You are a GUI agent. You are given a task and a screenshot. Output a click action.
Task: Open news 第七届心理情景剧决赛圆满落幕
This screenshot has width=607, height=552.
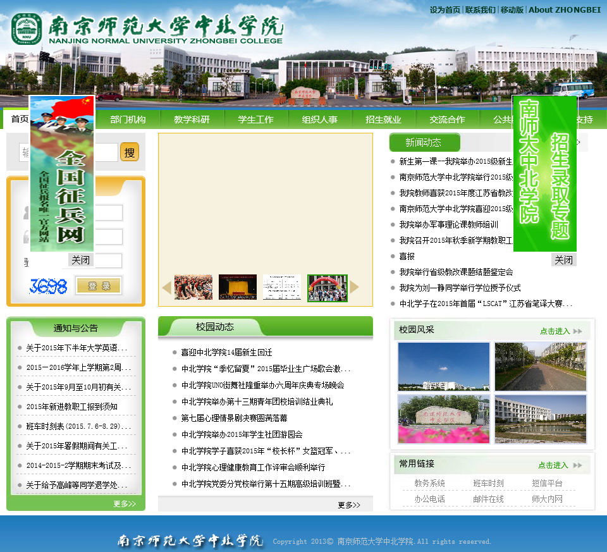point(234,418)
